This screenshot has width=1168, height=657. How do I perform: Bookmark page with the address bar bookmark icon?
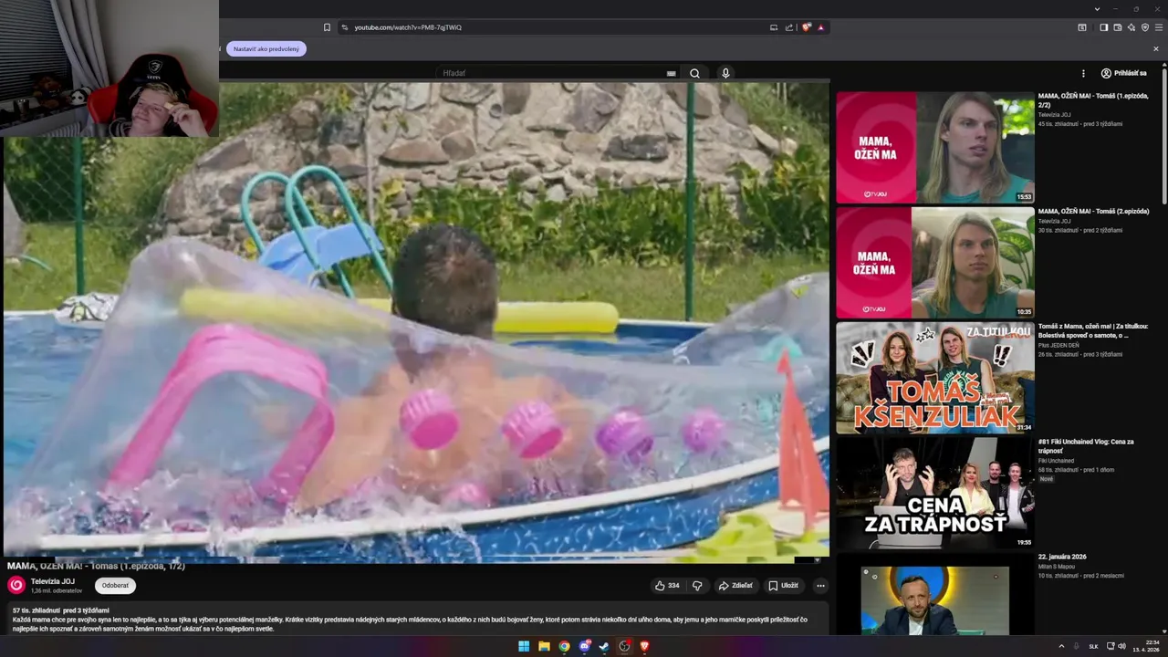[327, 27]
